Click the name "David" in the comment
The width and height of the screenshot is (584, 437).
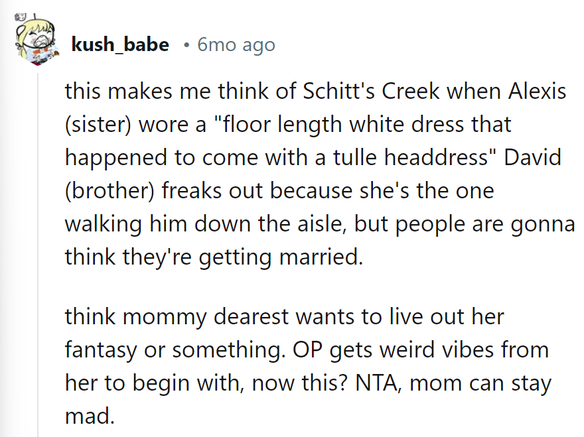[x=533, y=157]
